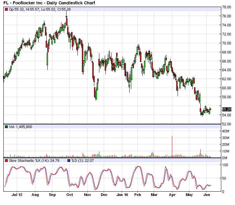This screenshot has width=235, height=205.
Task: Click the 66.00 price axis label
Action: [x=227, y=61]
